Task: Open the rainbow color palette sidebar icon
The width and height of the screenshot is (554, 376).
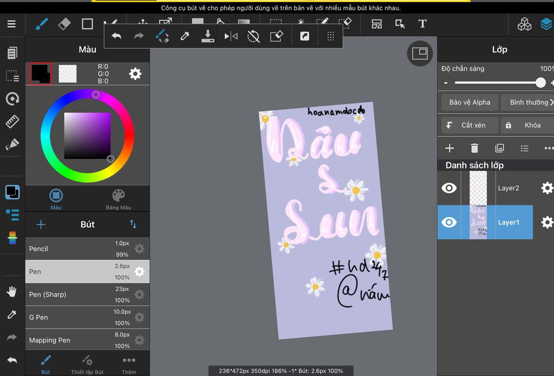Action: [x=12, y=238]
